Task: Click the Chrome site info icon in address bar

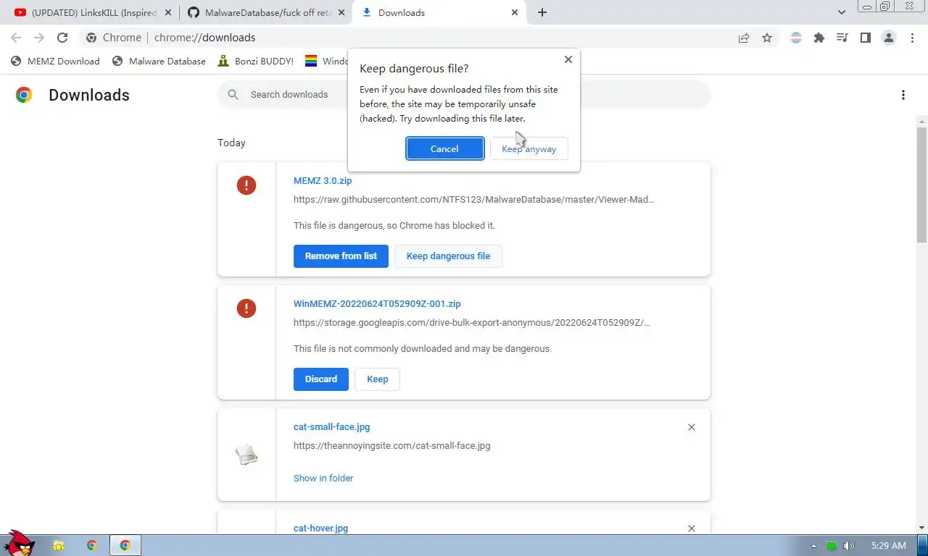Action: [91, 38]
